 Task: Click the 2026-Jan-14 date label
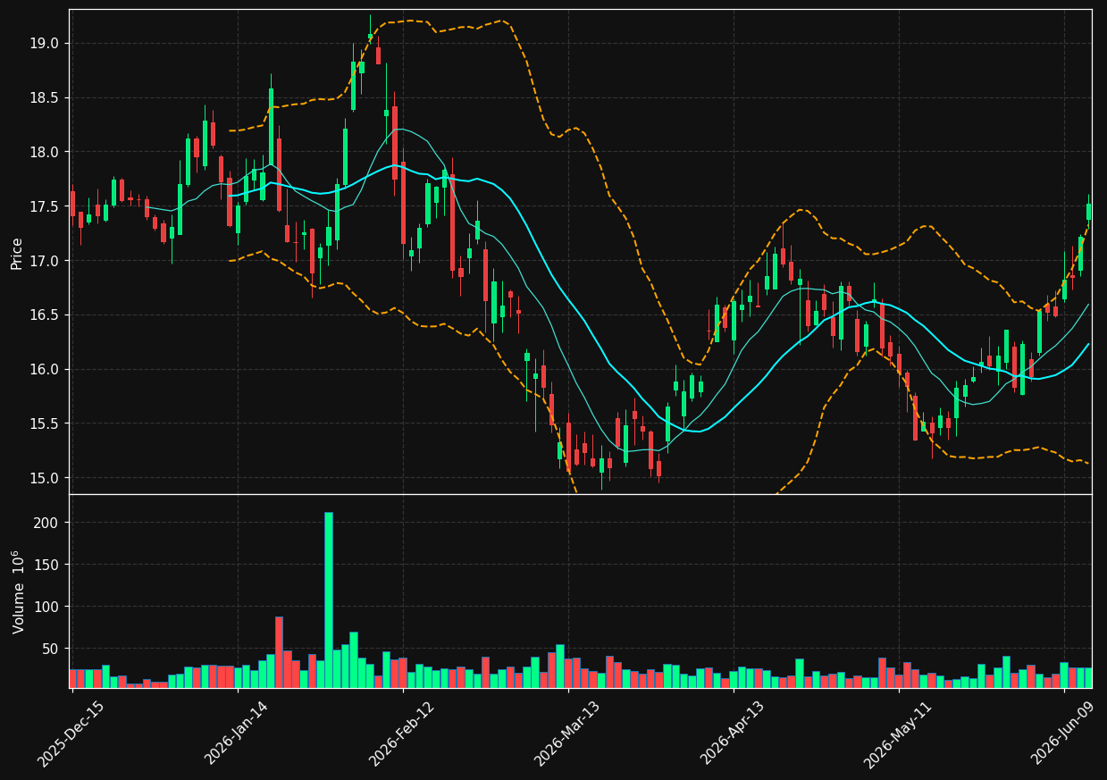pos(236,733)
